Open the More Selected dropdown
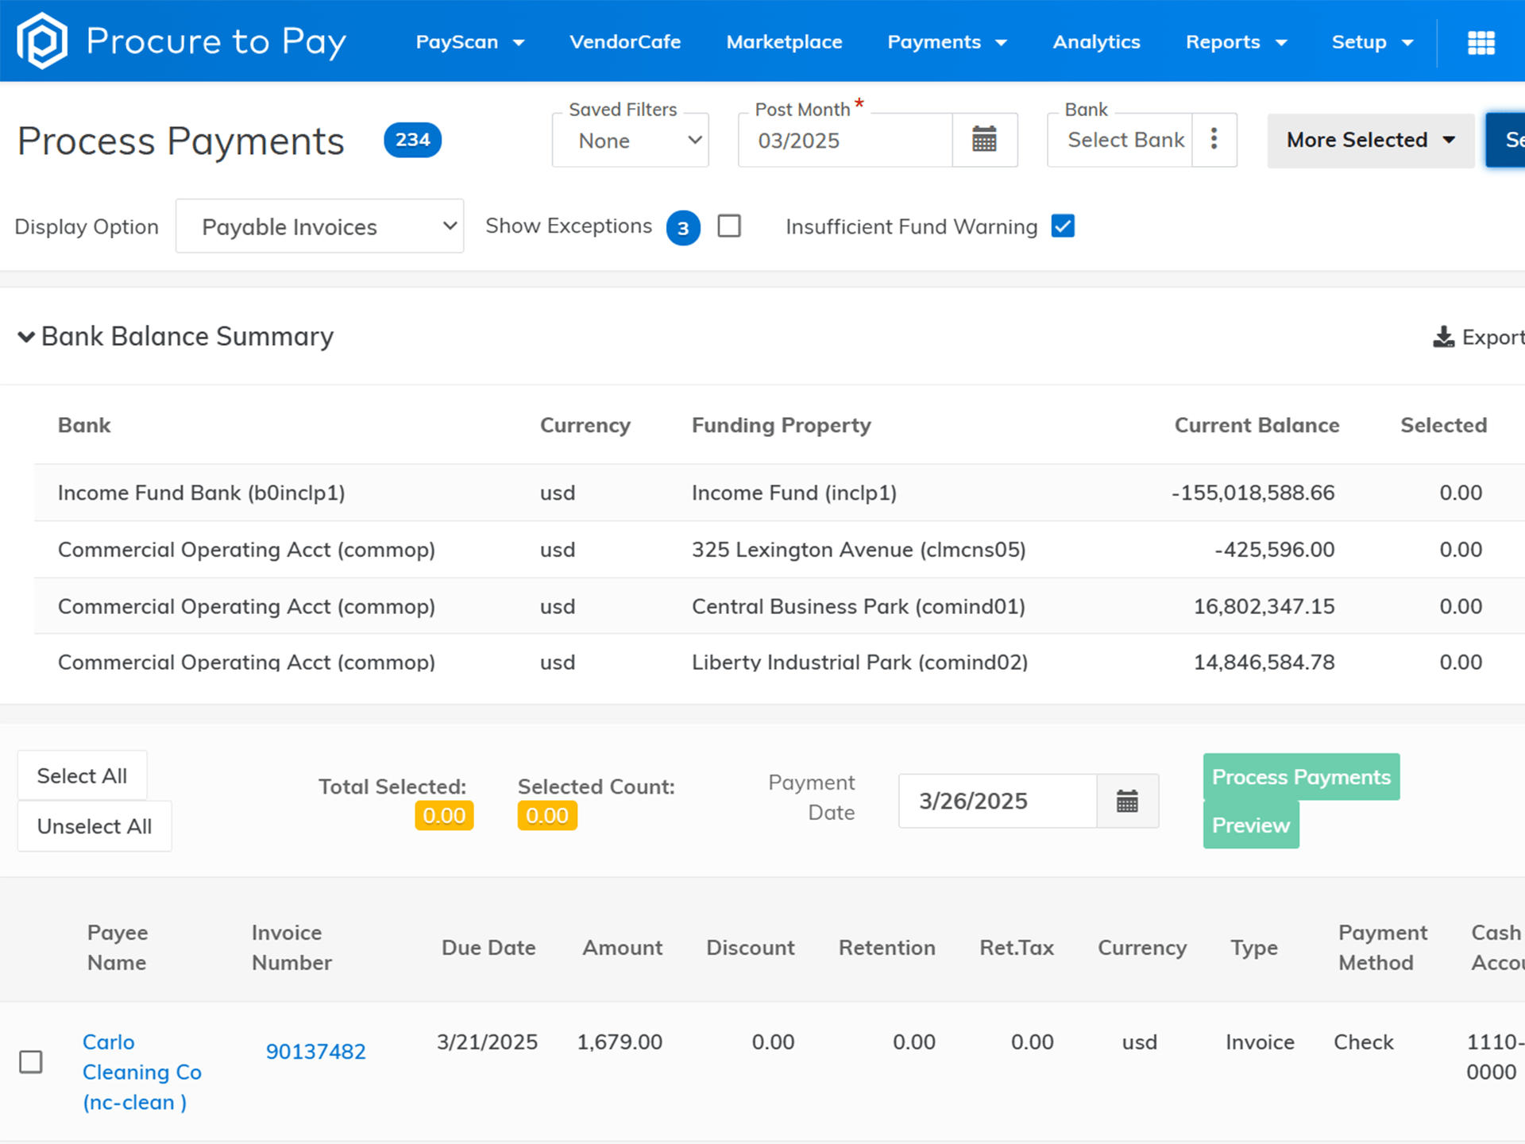 1370,140
